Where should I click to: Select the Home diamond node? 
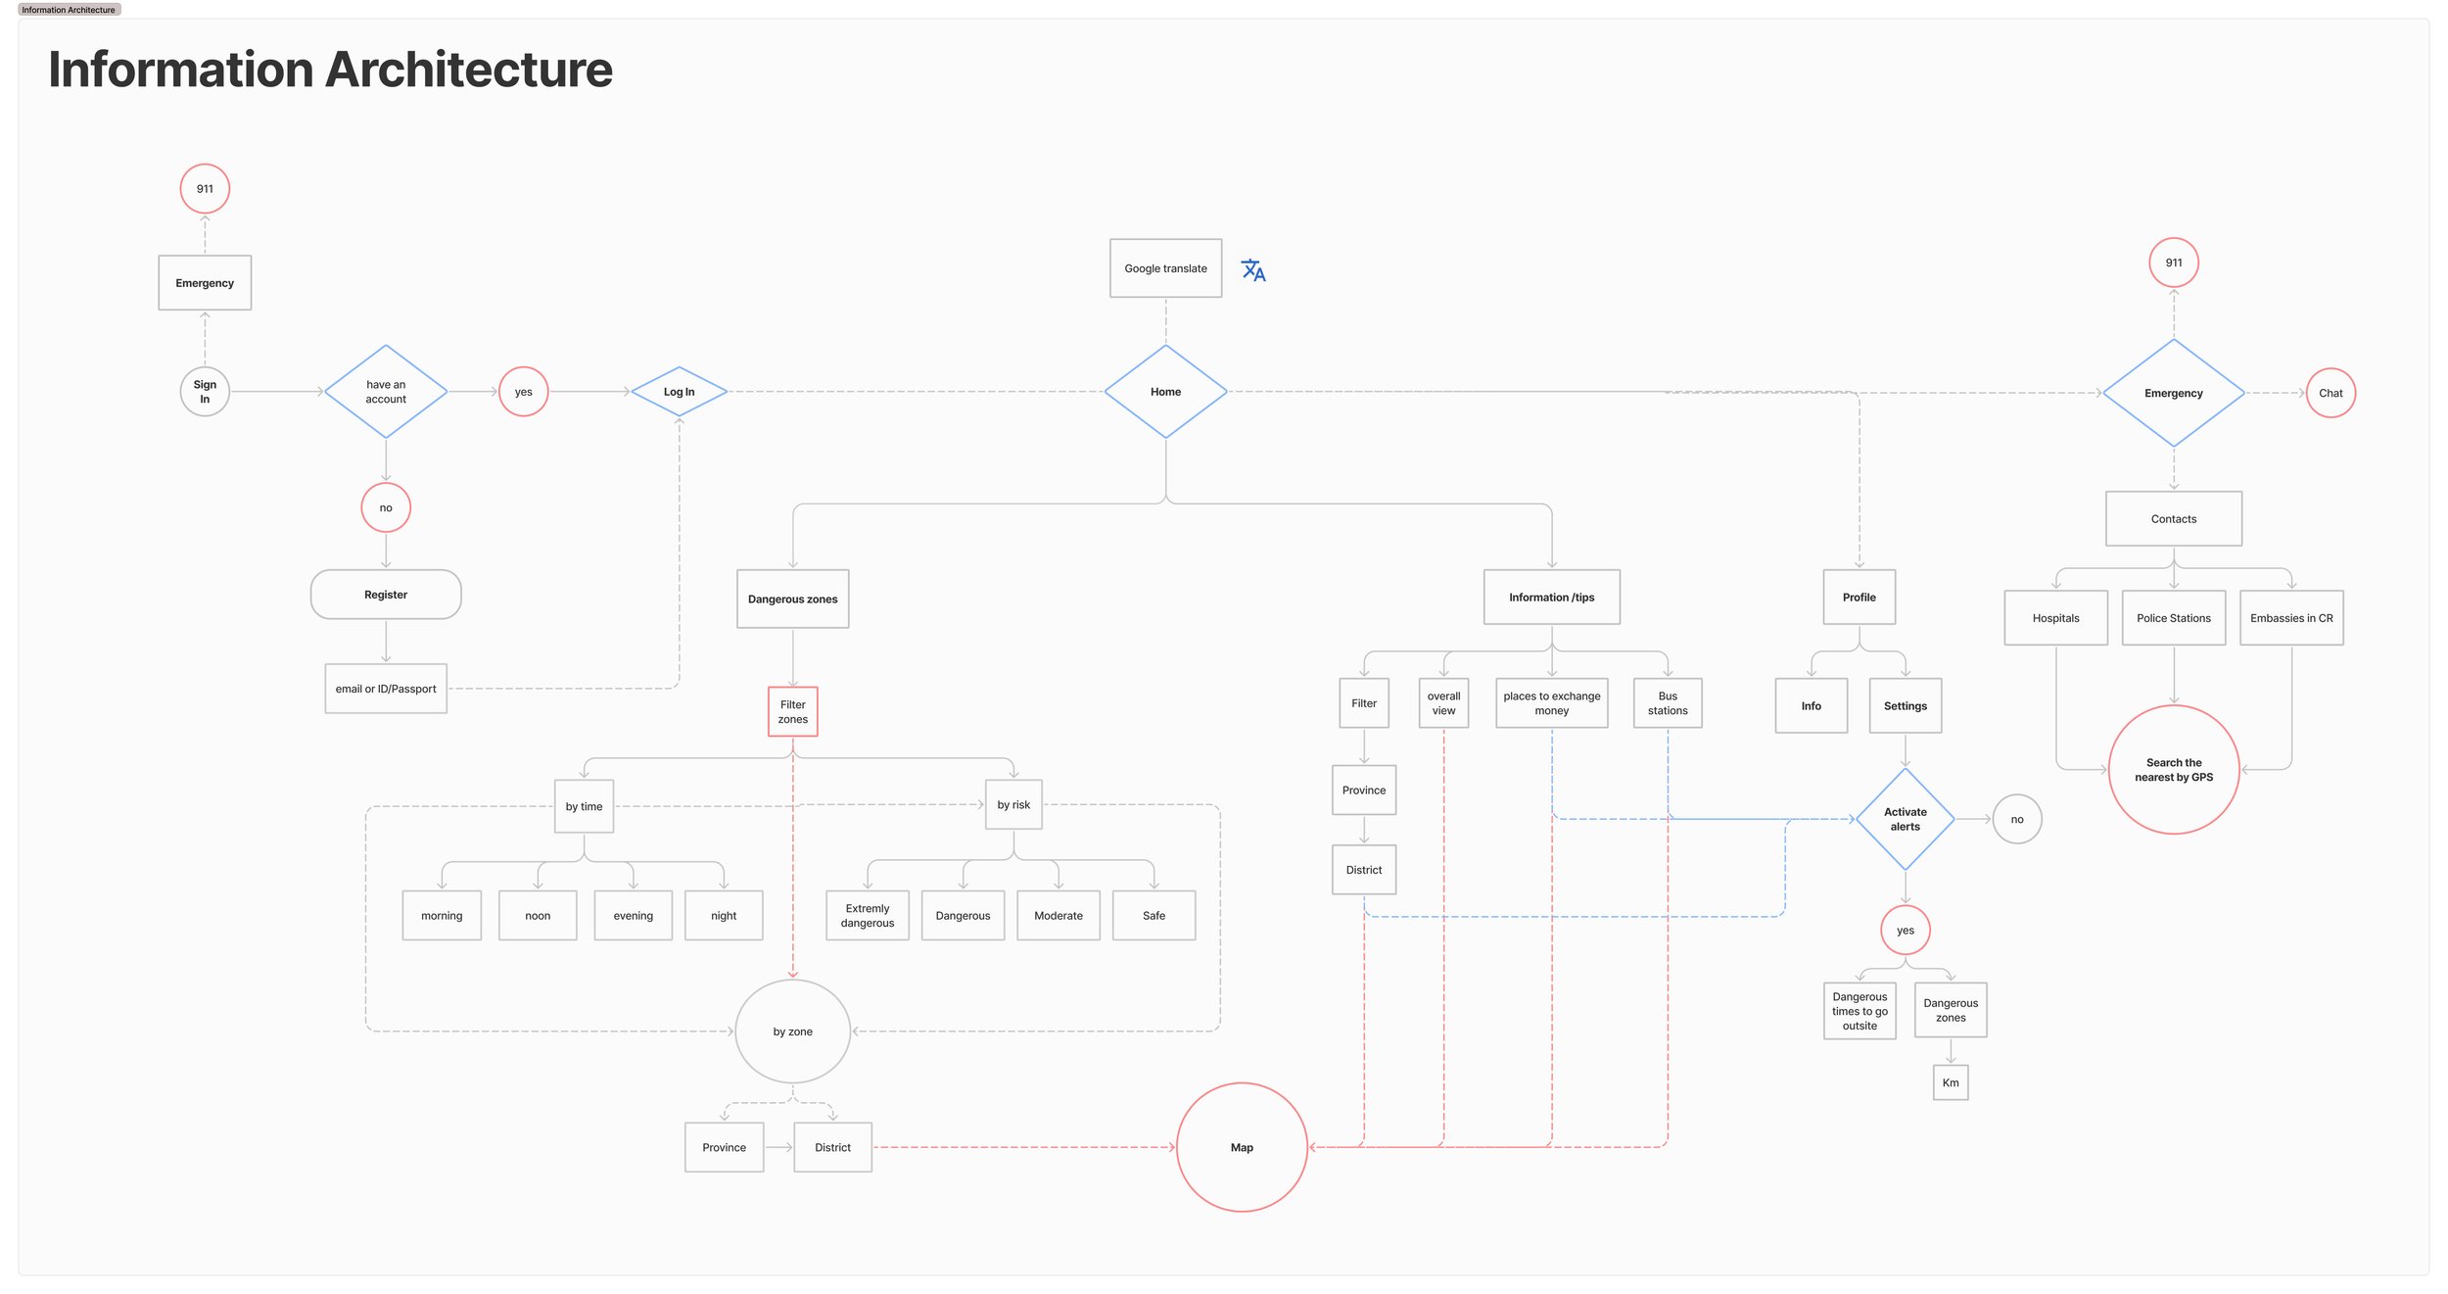(x=1165, y=392)
